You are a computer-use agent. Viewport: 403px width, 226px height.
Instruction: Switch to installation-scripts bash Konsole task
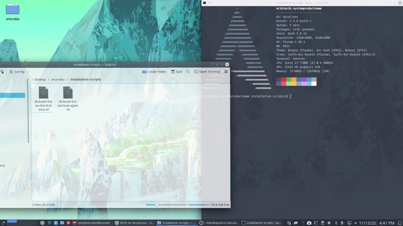[x=262, y=223]
